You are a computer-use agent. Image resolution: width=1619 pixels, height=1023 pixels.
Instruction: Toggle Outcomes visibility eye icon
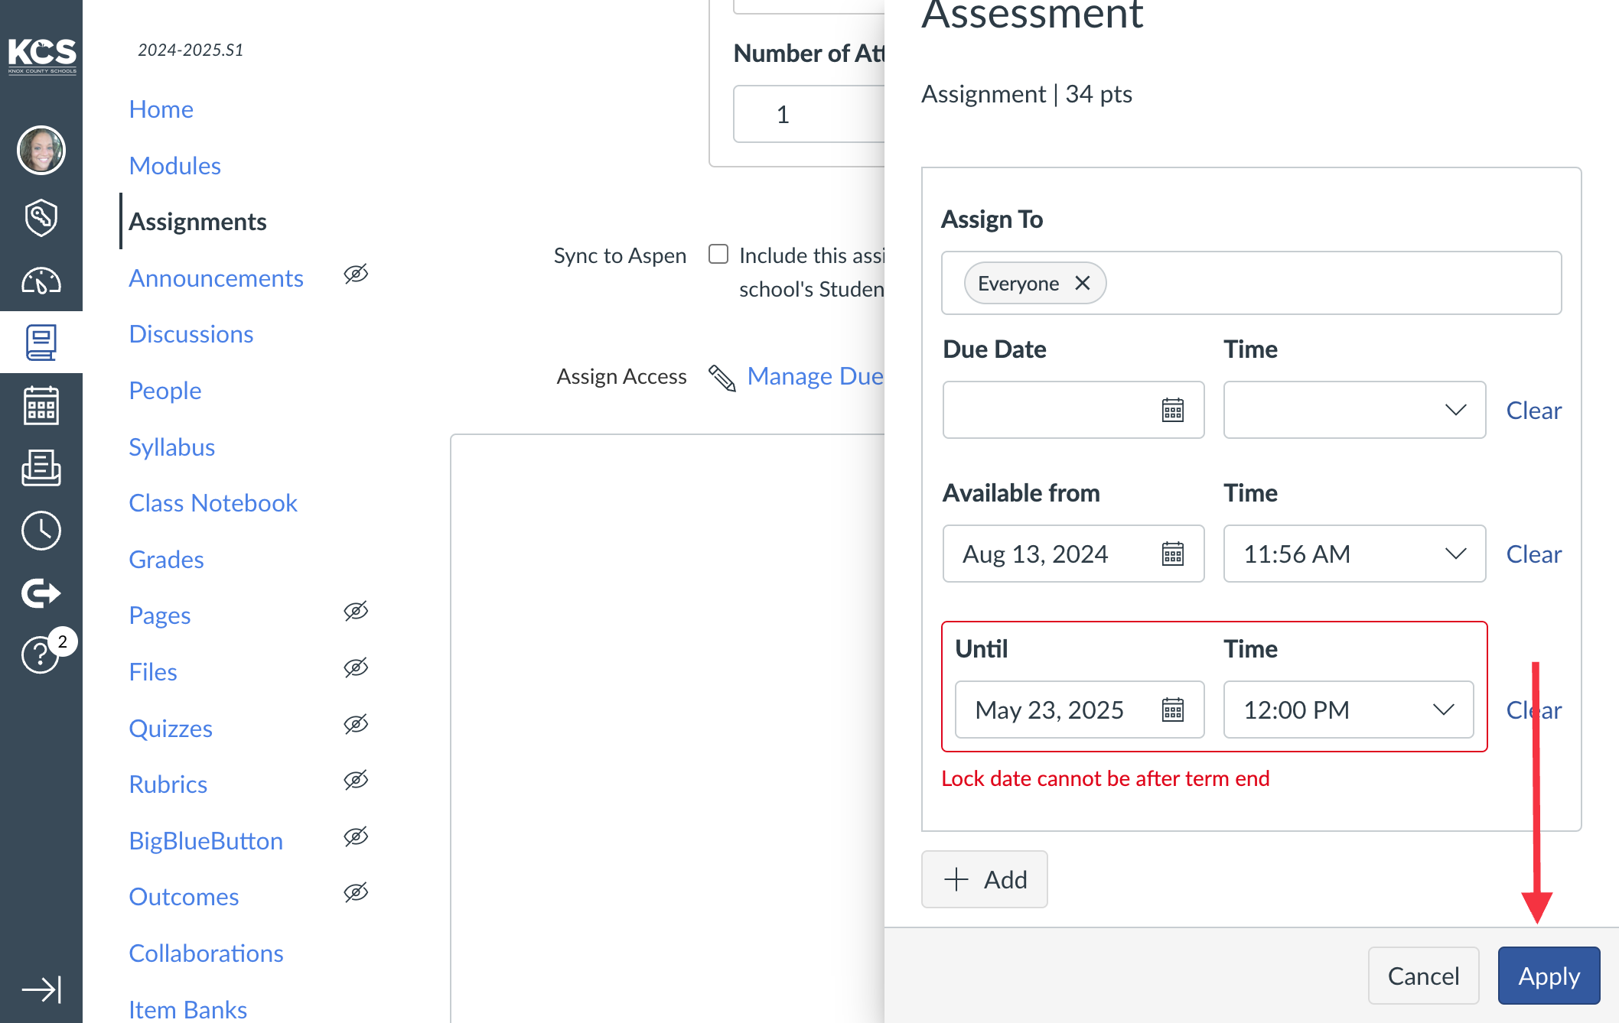point(356,892)
